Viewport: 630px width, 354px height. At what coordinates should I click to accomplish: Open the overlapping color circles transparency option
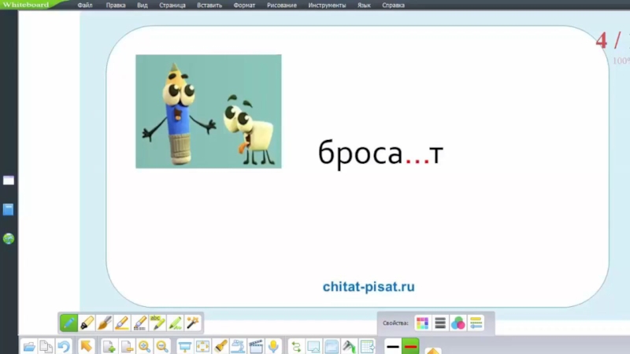pyautogui.click(x=458, y=323)
